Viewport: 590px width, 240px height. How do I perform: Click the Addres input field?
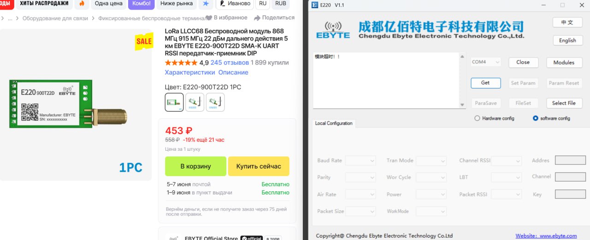click(x=570, y=160)
